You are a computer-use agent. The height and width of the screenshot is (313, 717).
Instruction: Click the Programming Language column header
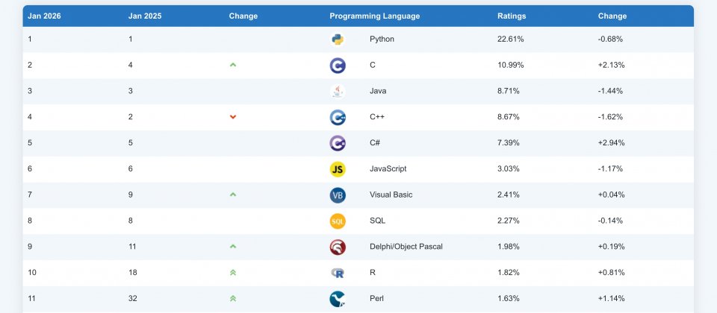click(x=374, y=16)
